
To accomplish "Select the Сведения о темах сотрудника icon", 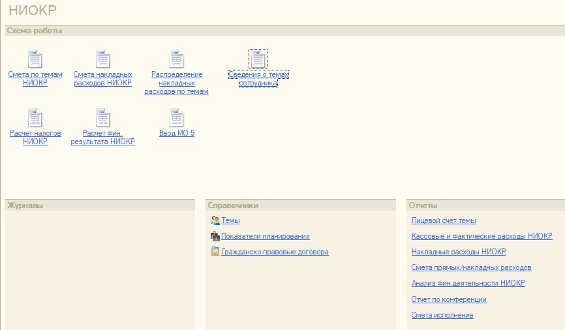I will click(258, 58).
